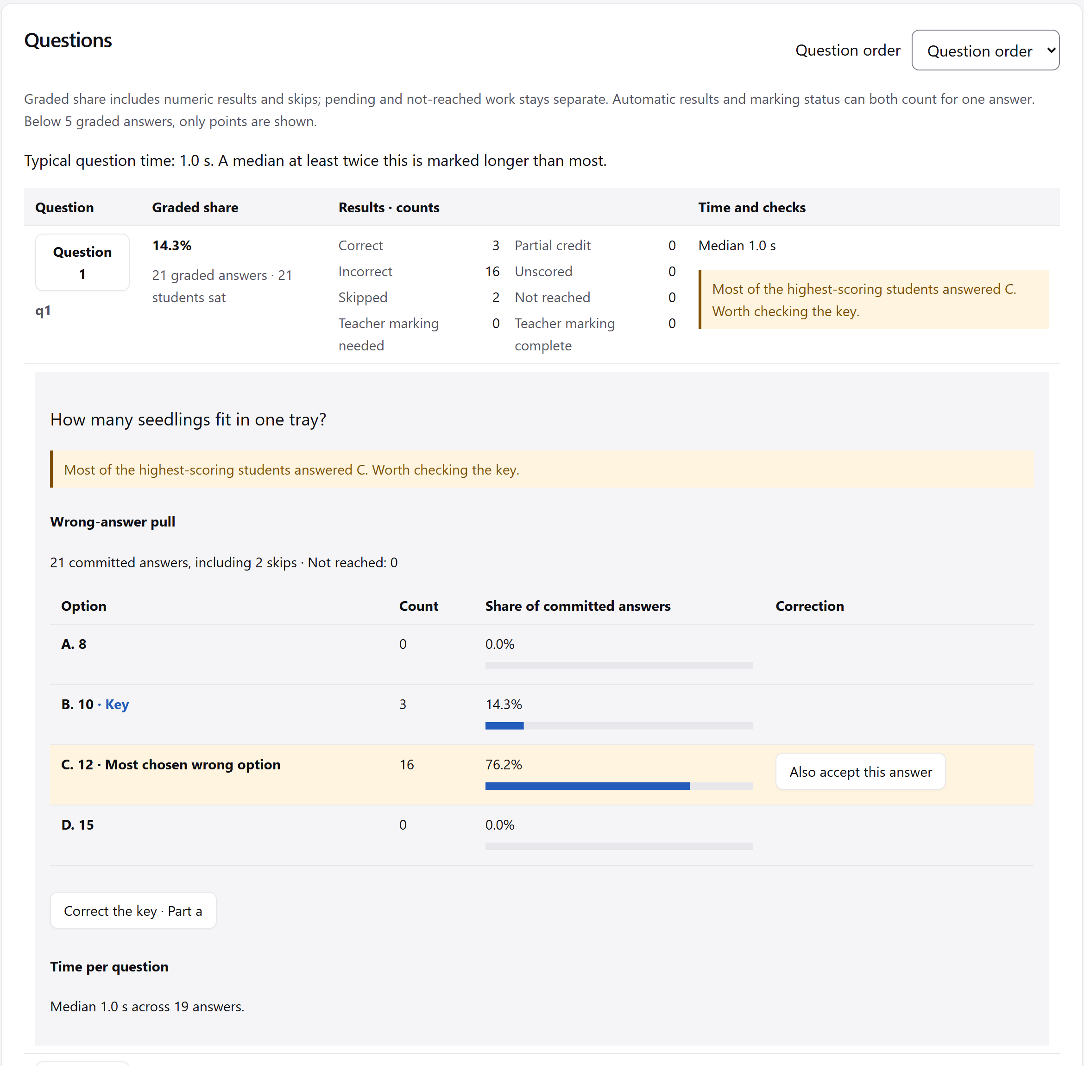Click the 'Typical question time: 1.0 s' sentence
This screenshot has width=1084, height=1066.
315,161
